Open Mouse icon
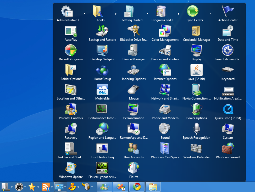This screenshot has width=255, height=192. [x=133, y=89]
